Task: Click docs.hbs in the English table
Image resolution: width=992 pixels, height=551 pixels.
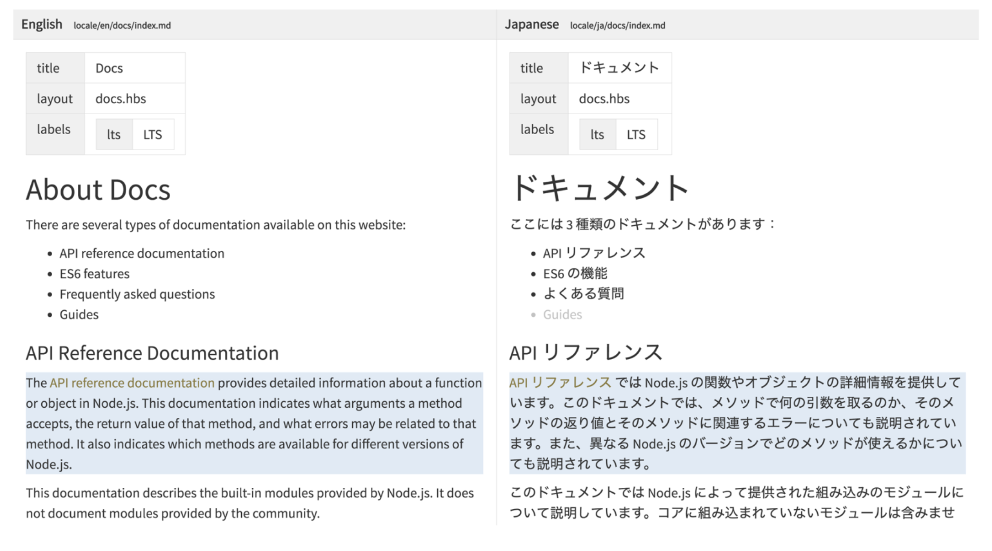Action: coord(120,99)
